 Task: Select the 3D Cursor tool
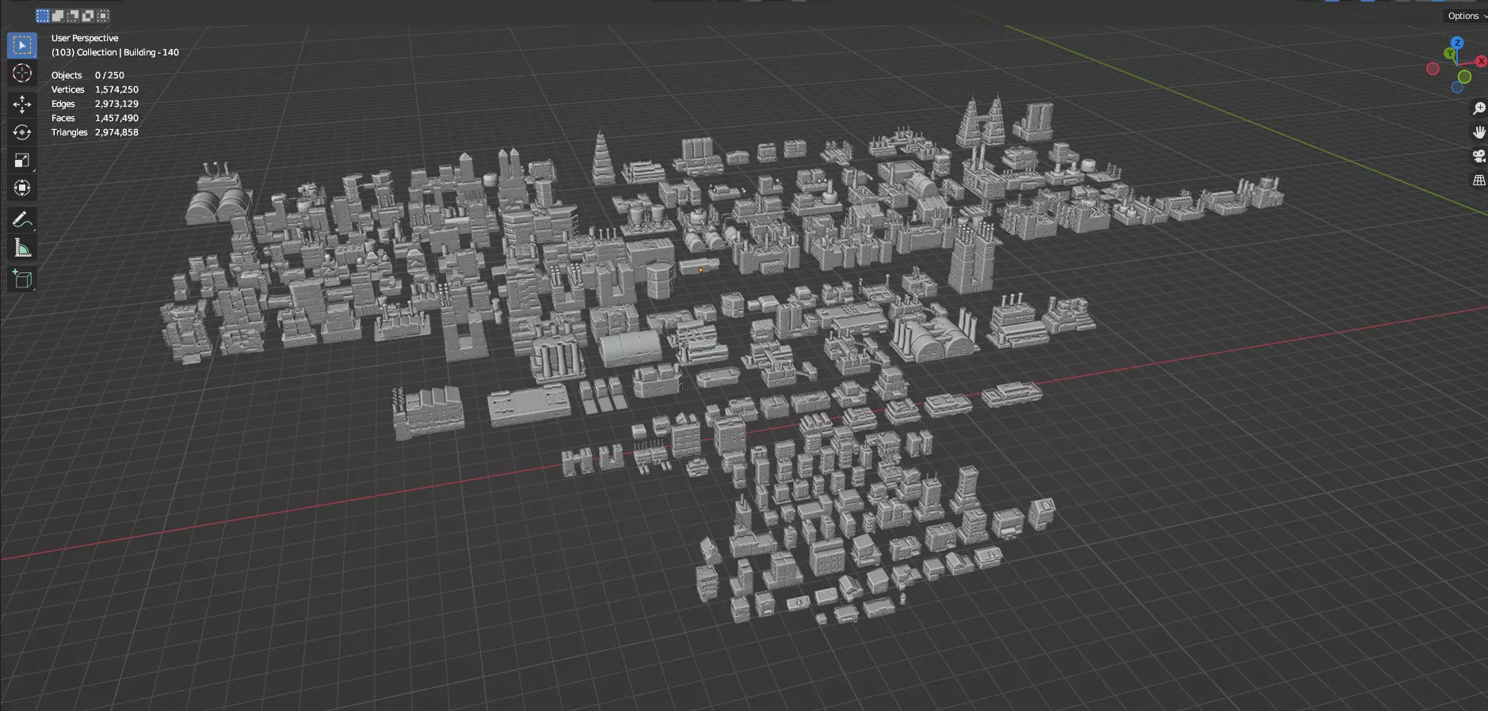22,73
